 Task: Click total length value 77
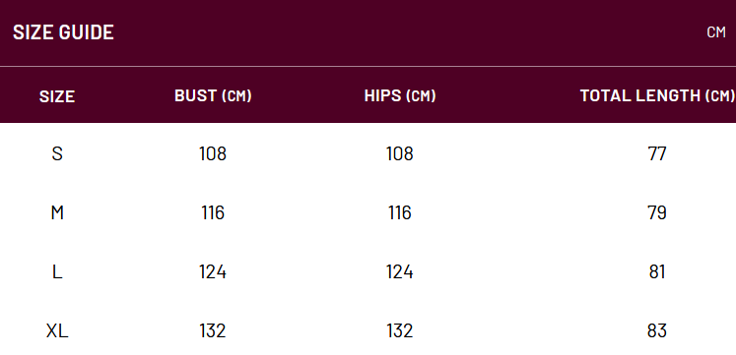pos(656,153)
